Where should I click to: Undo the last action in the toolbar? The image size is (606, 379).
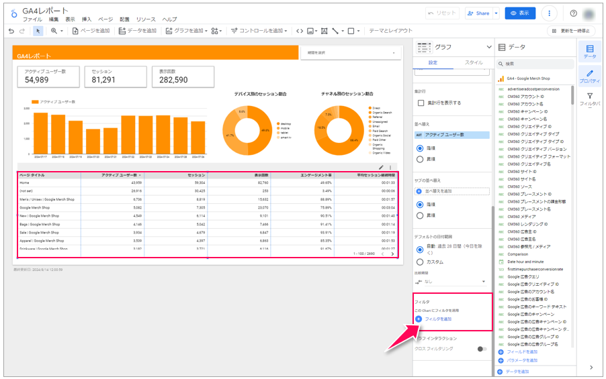click(11, 31)
